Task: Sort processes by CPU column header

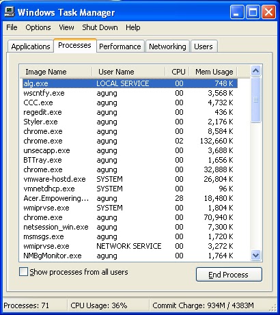Action: click(178, 72)
